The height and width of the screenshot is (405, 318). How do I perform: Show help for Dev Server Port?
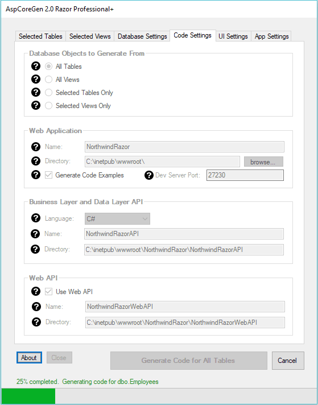click(x=149, y=175)
